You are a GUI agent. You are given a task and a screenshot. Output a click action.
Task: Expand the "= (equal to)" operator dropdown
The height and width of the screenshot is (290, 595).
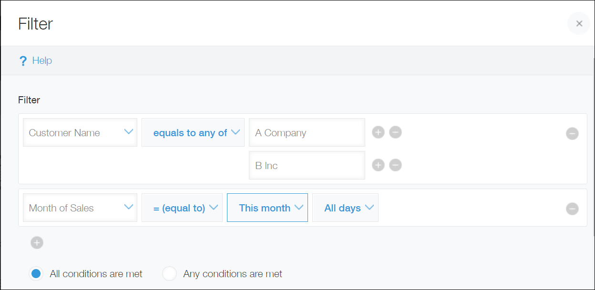pos(182,208)
